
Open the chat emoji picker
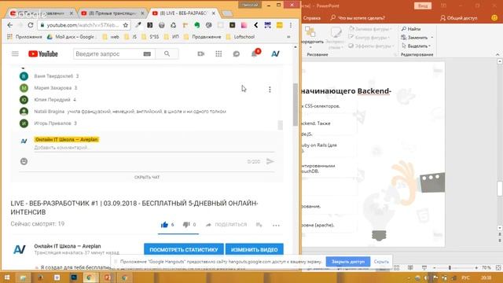[x=24, y=161]
